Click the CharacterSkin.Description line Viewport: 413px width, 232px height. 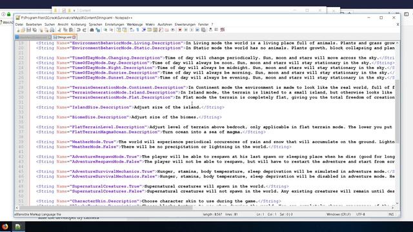pos(159,201)
